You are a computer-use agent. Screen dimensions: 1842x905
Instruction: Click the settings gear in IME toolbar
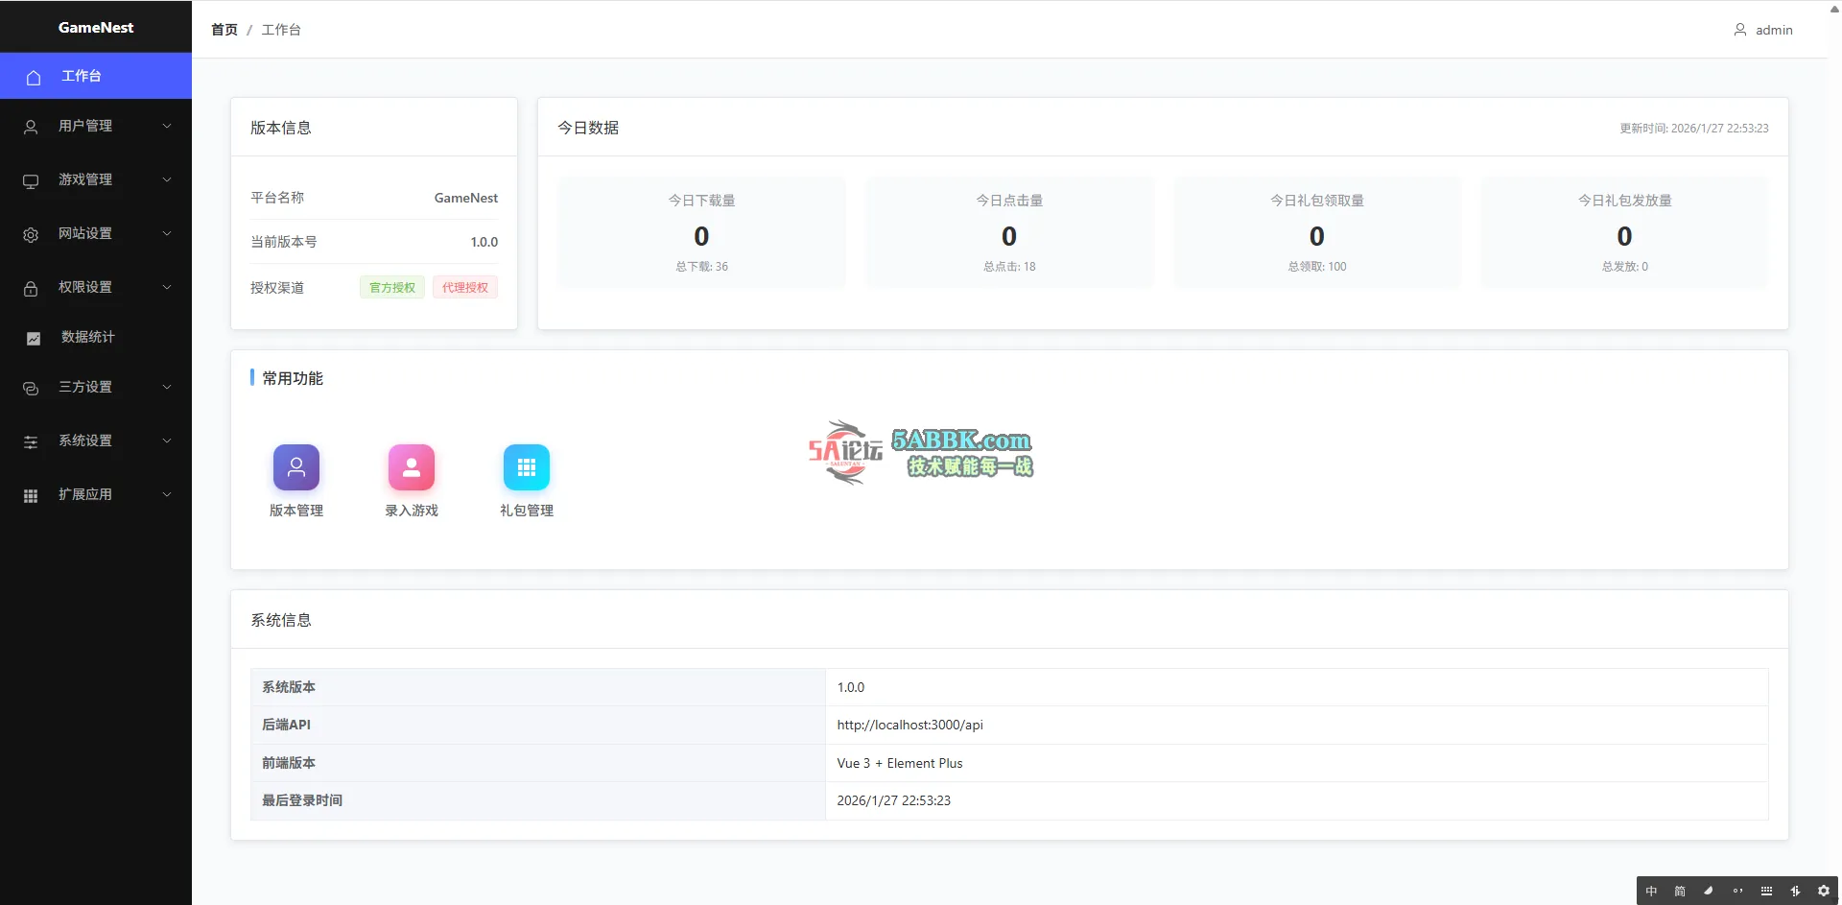(1823, 891)
